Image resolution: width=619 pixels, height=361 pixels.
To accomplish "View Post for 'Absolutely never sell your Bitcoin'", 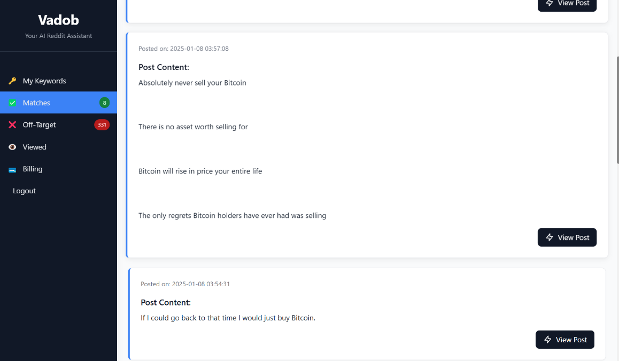I will [x=567, y=238].
